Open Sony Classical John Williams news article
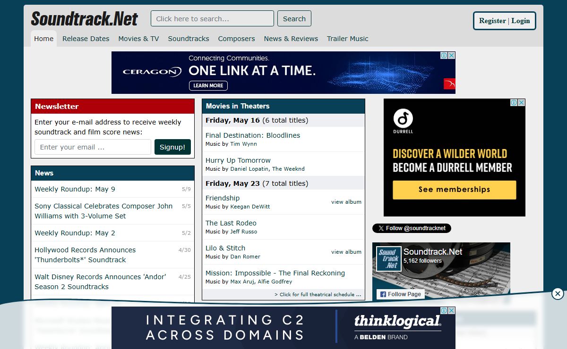Viewport: 567px width, 349px height. pos(103,211)
